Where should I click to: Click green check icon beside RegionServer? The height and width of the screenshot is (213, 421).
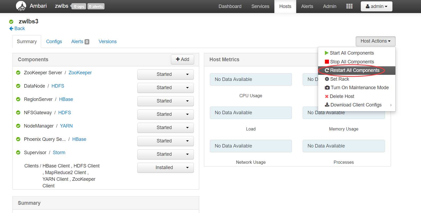point(18,99)
